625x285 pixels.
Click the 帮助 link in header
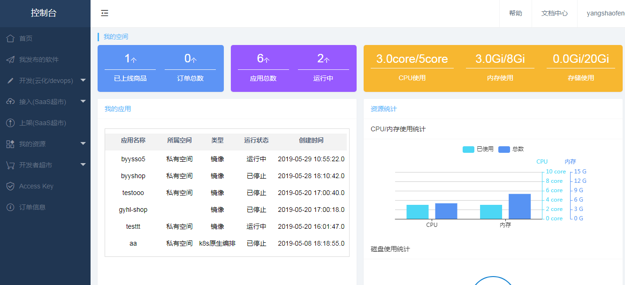pos(516,13)
